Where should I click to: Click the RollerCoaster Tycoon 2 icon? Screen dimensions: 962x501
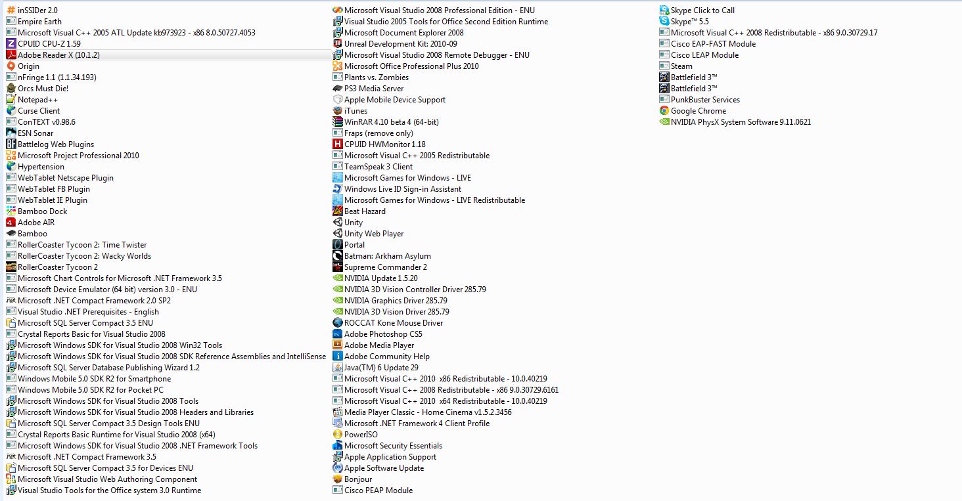click(x=11, y=267)
